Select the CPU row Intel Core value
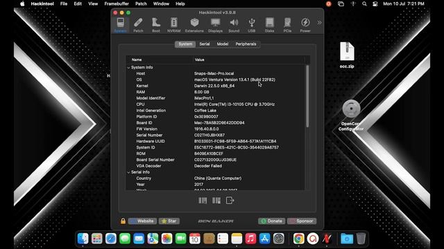This screenshot has width=444, height=249. (234, 104)
